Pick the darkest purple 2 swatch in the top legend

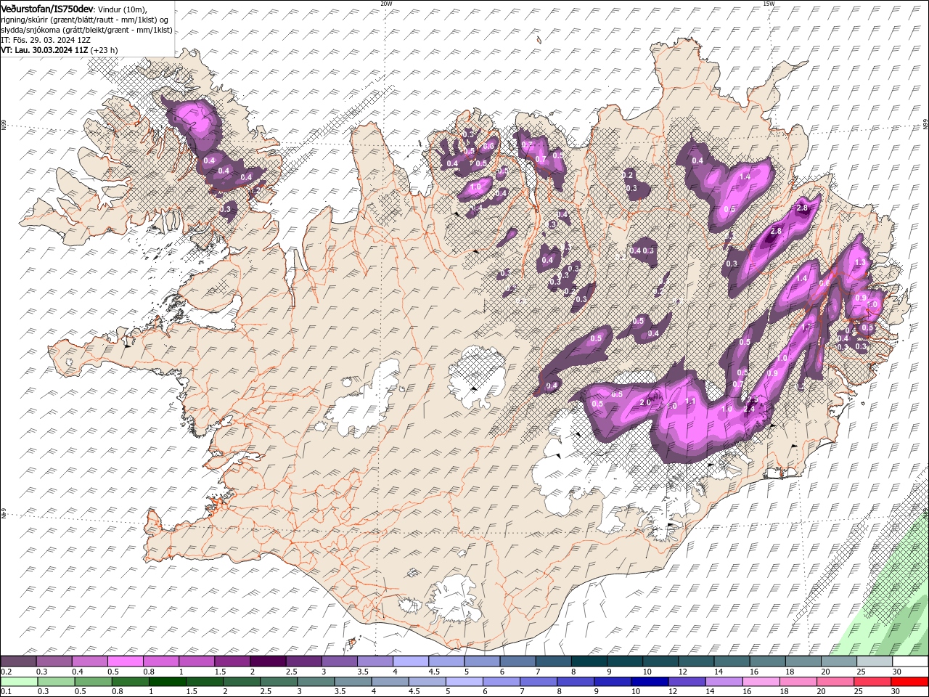pos(268,661)
